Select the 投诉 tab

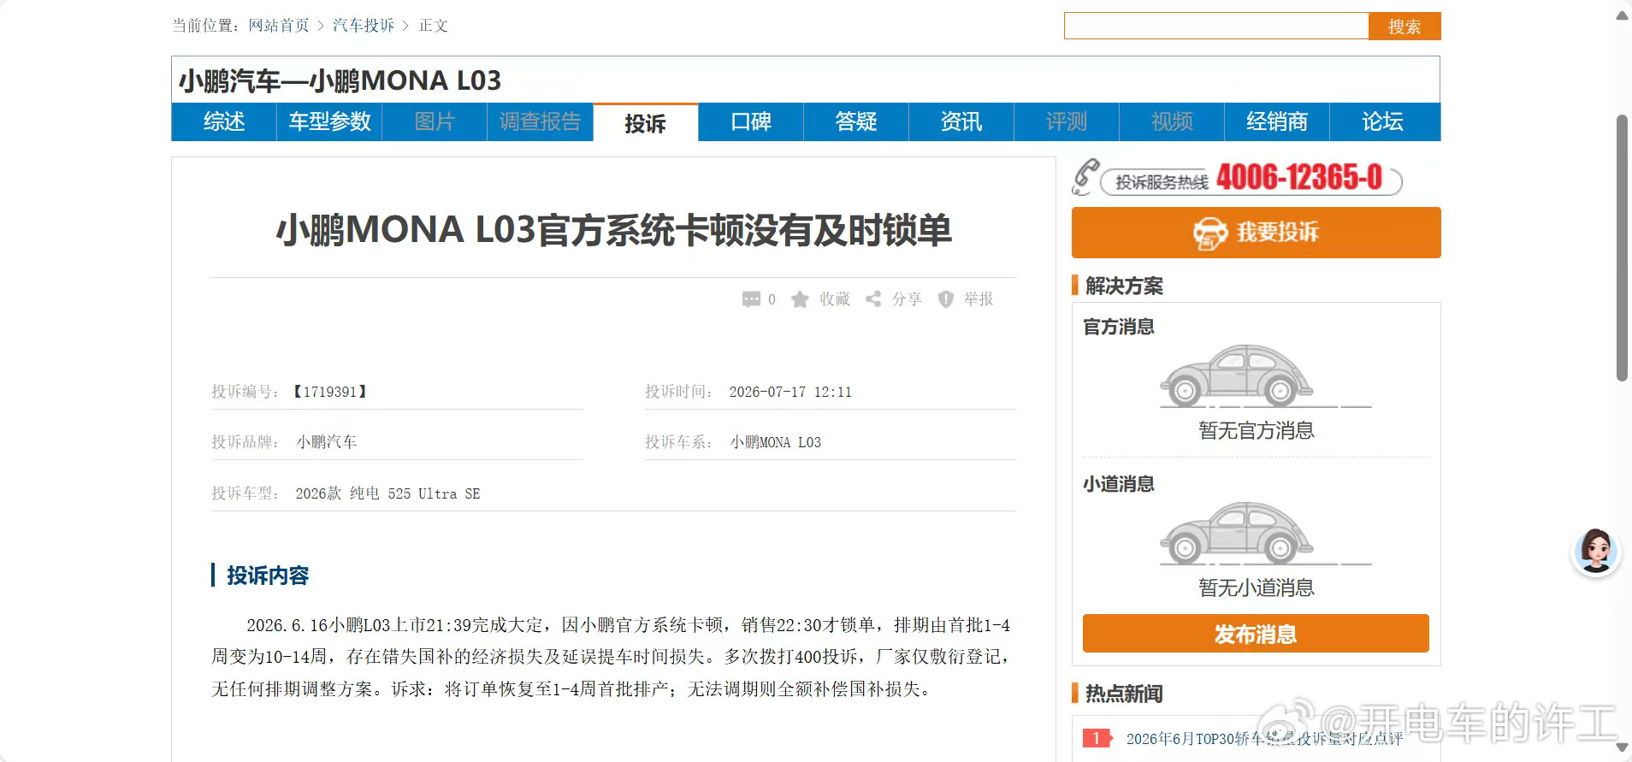[645, 123]
